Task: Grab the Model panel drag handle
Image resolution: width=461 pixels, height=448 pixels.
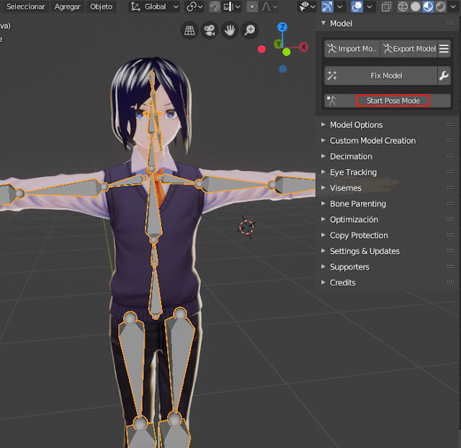Action: [x=450, y=23]
